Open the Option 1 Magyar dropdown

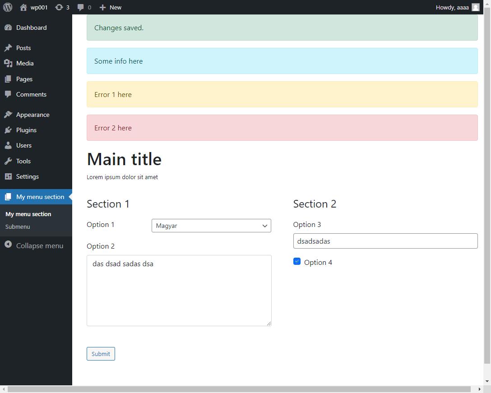pos(211,226)
